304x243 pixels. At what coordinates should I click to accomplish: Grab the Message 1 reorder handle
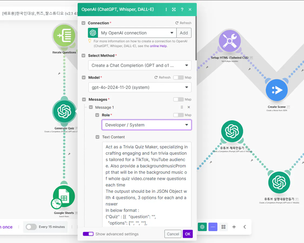pos(182,107)
